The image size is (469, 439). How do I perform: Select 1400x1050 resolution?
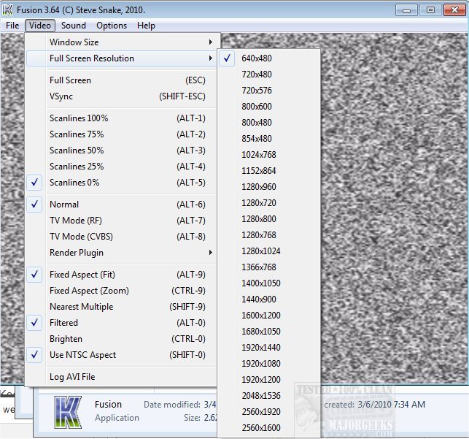[269, 283]
